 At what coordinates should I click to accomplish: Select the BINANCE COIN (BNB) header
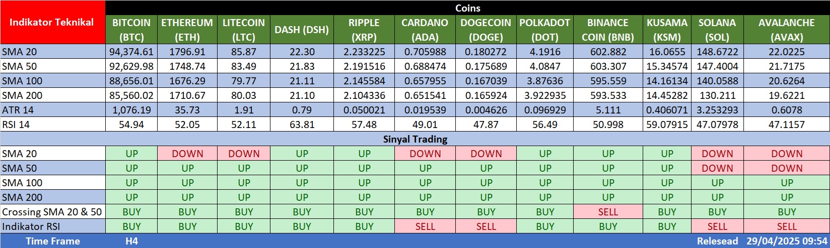(608, 30)
